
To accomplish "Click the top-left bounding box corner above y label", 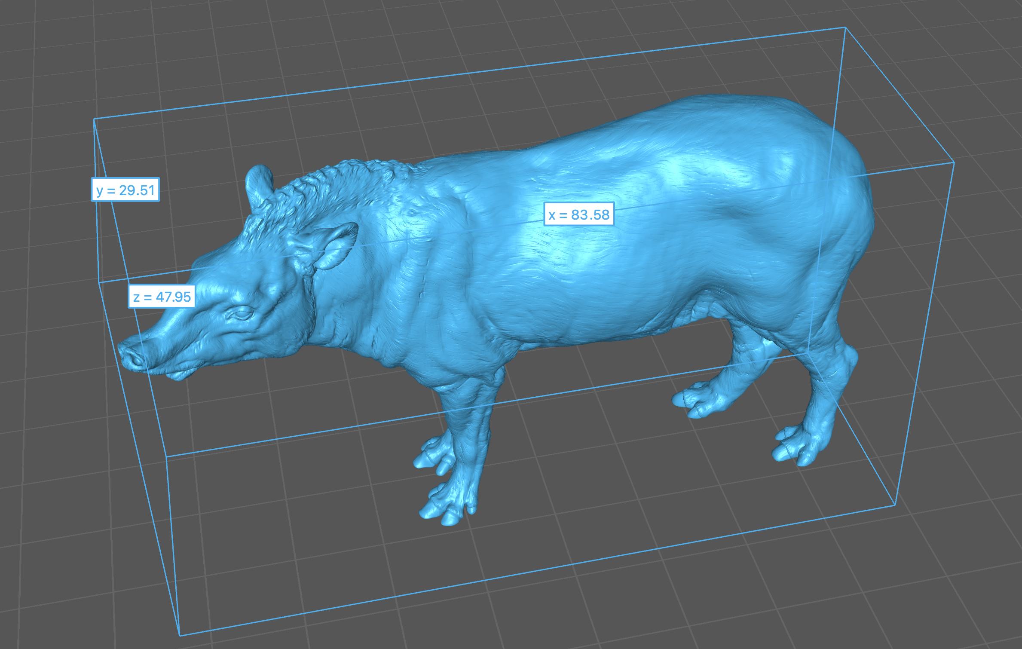I will tap(94, 119).
